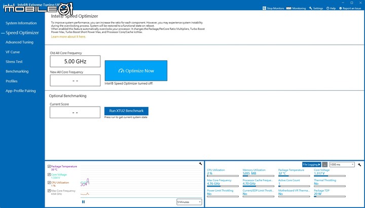Select the Package TDP 20 W tile
This screenshot has height=208, width=365.
330,193
